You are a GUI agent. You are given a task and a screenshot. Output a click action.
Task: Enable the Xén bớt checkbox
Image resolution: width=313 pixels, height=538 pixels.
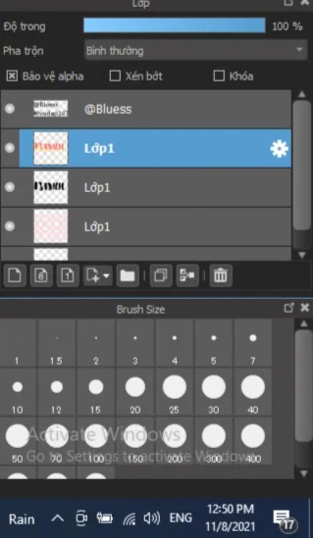(115, 76)
